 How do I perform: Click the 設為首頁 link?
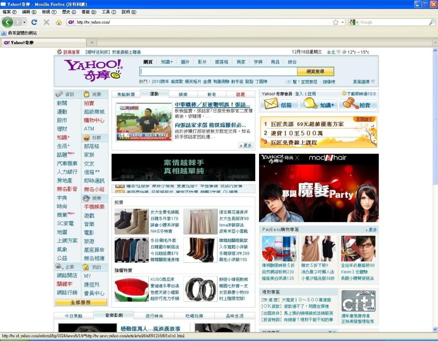pyautogui.click(x=71, y=52)
